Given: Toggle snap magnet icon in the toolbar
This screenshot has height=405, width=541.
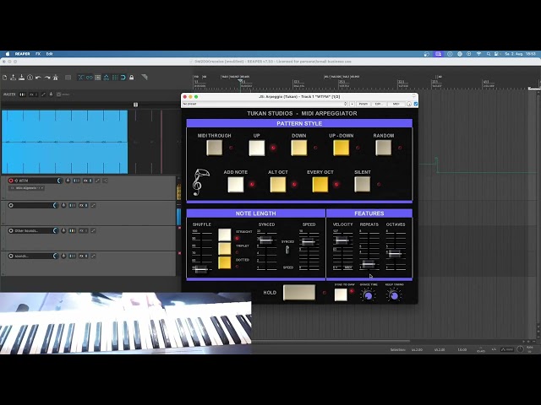Looking at the screenshot, I should click(123, 78).
